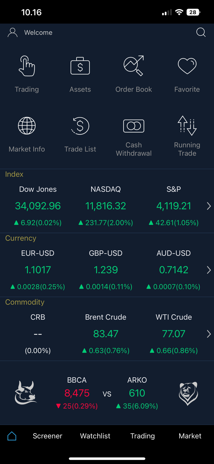This screenshot has width=214, height=464.
Task: Open the Trading hand-tap icon
Action: pos(27,66)
